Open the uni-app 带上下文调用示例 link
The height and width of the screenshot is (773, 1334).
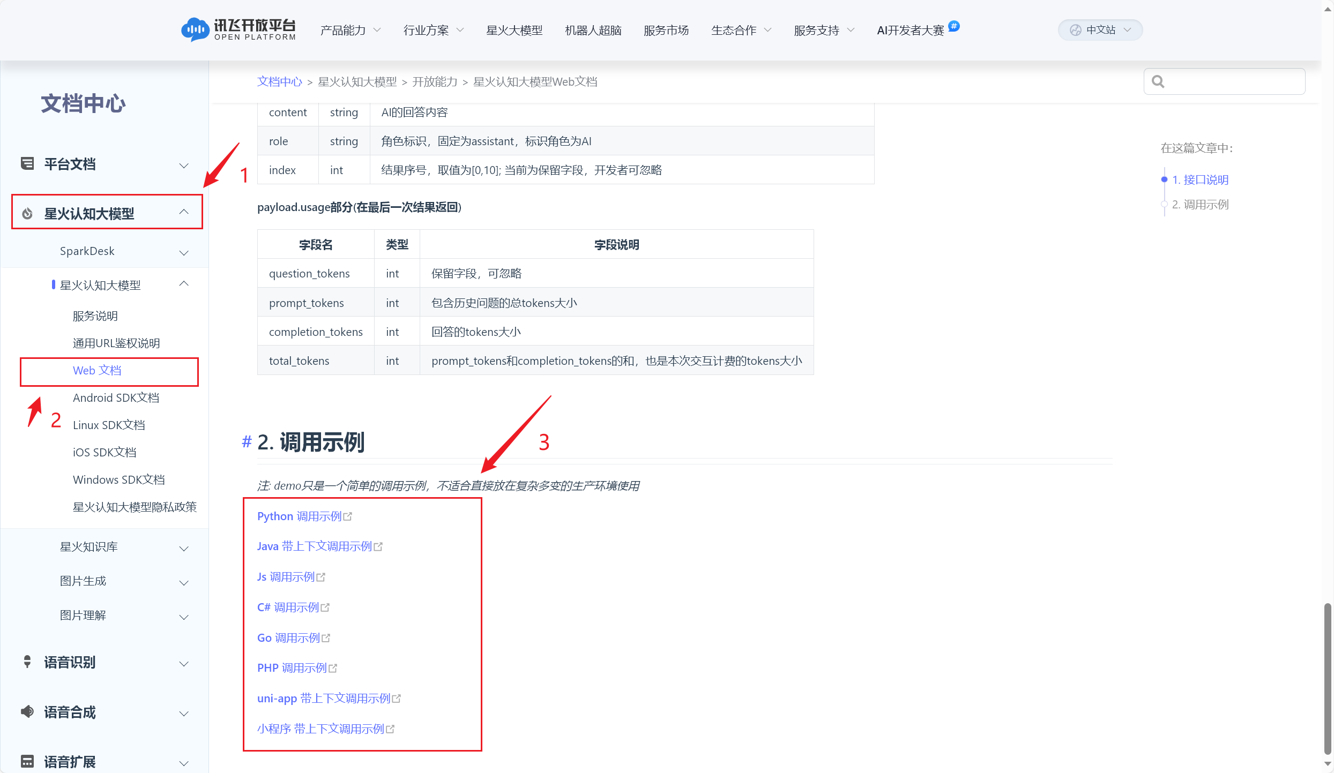(x=324, y=699)
